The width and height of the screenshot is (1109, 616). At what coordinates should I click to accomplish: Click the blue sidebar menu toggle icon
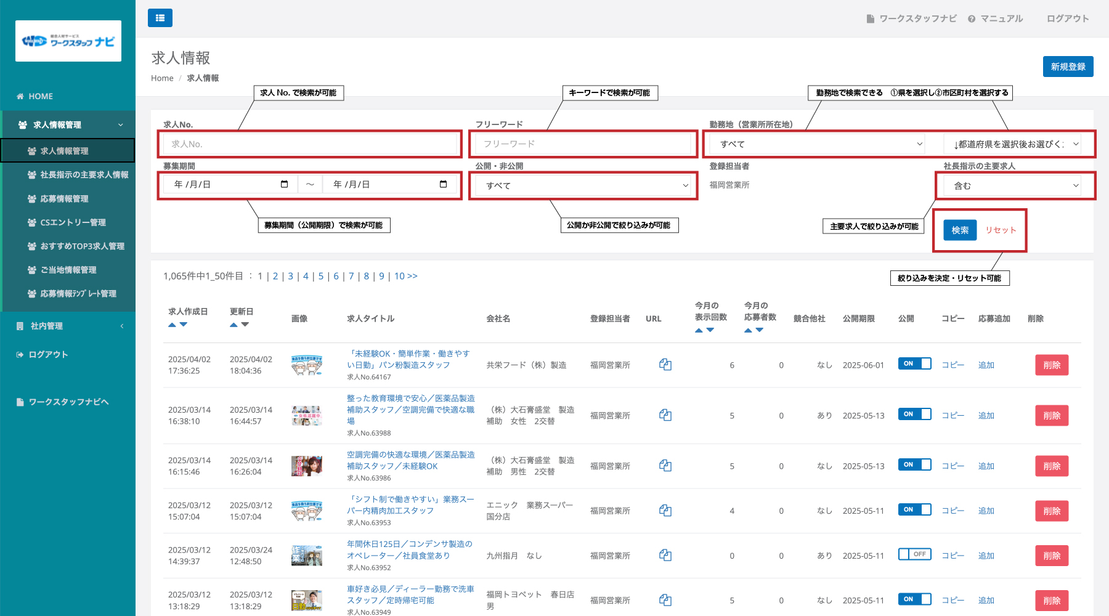tap(160, 18)
